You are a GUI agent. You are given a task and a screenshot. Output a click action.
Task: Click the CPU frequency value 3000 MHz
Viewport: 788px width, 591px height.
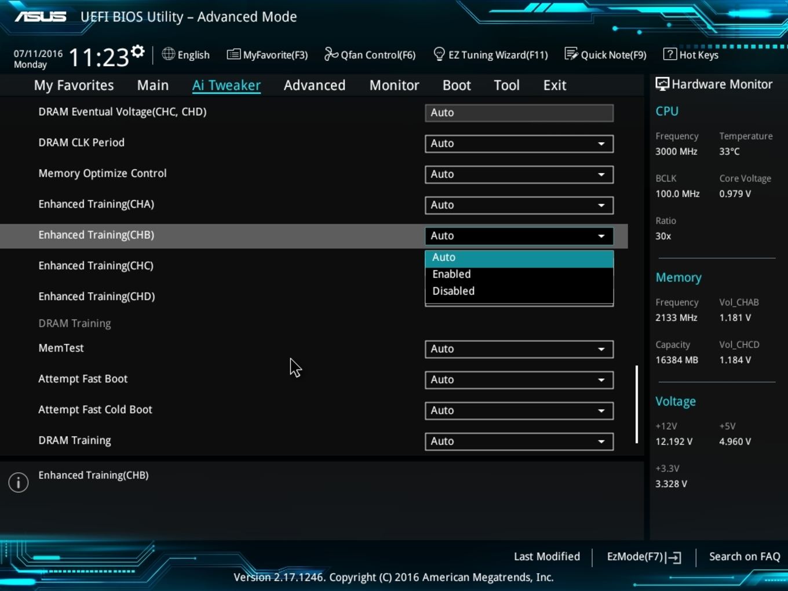[676, 151]
